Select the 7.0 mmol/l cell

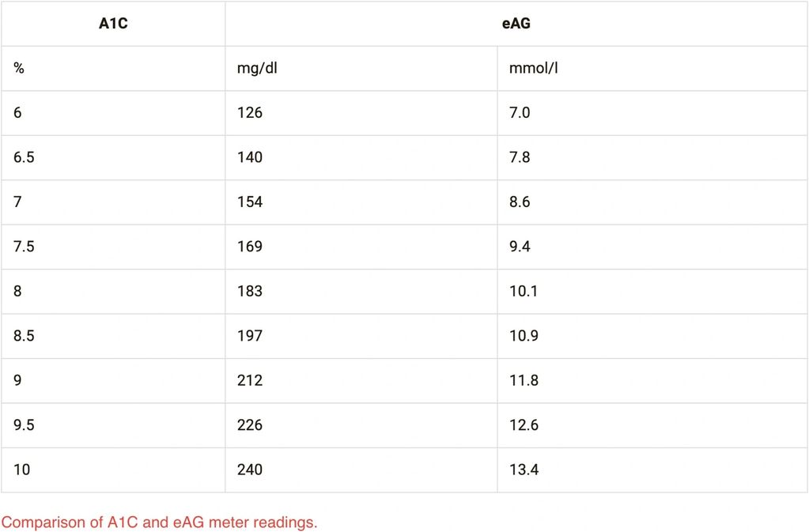tap(520, 113)
